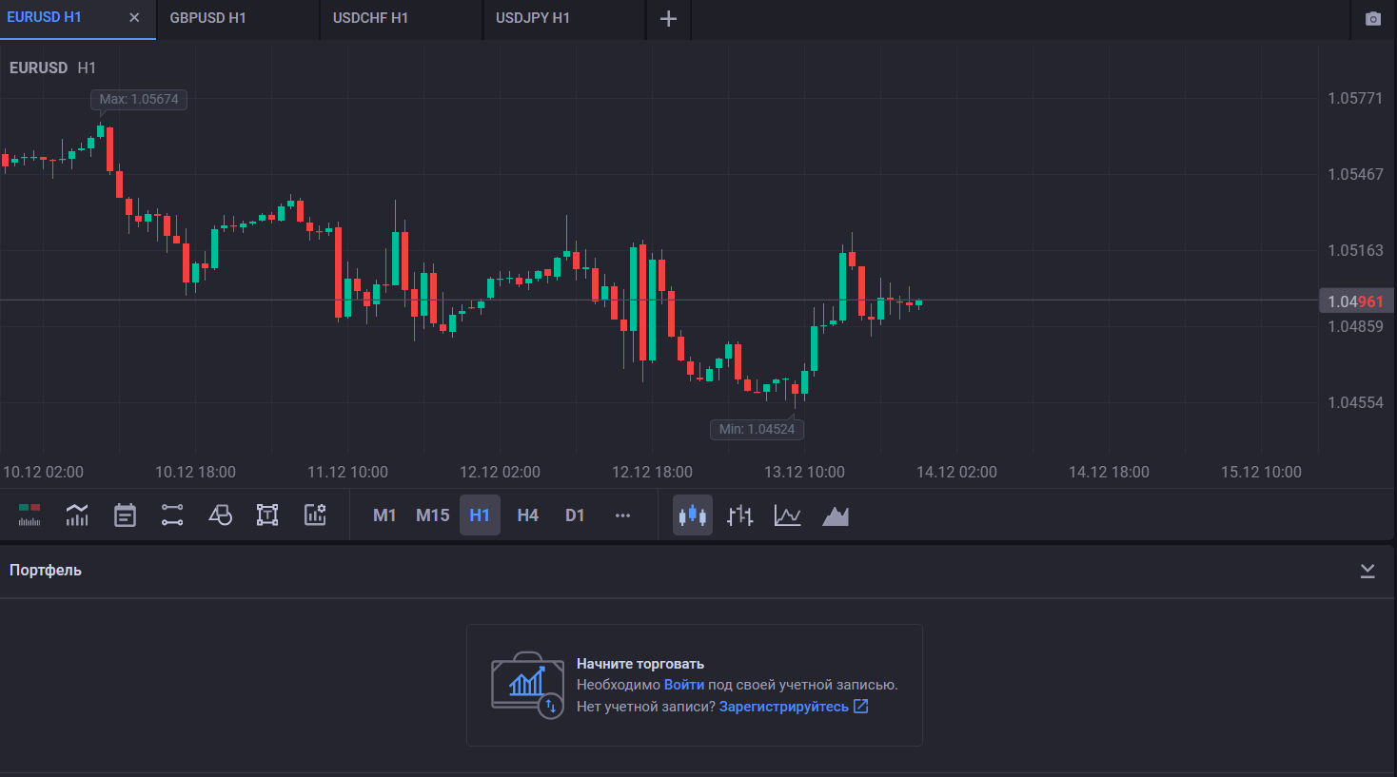Open the market depth/volume icon in toolbar
This screenshot has height=777, width=1397.
(30, 515)
